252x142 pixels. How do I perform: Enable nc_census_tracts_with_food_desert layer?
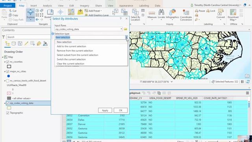[8, 80]
